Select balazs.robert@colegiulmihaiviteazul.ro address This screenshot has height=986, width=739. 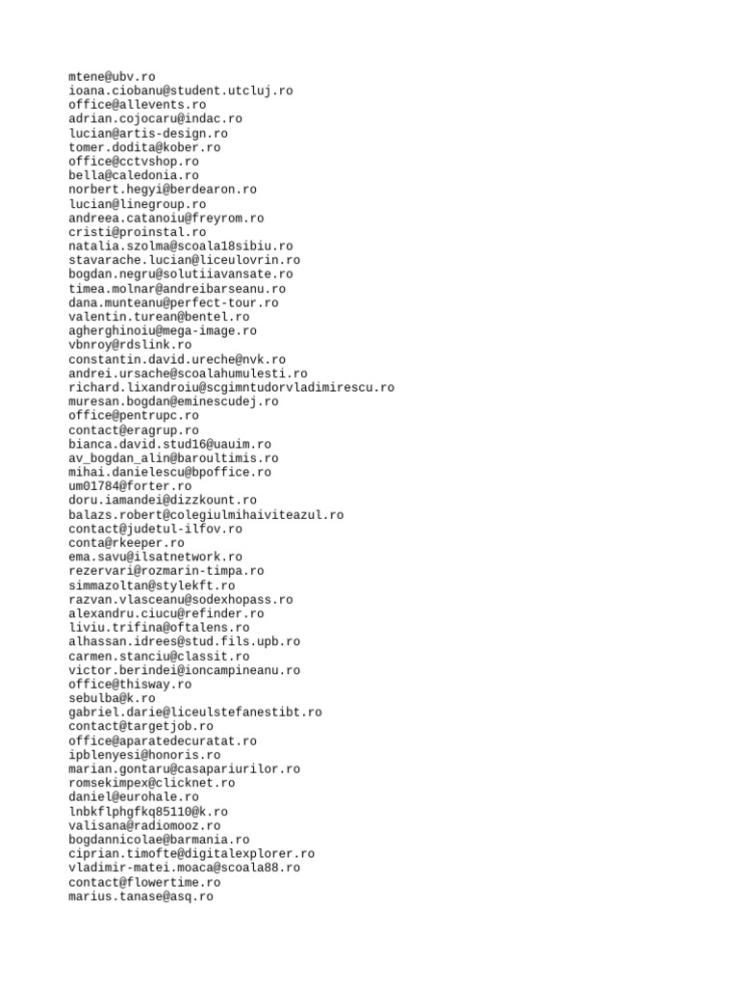(x=206, y=515)
